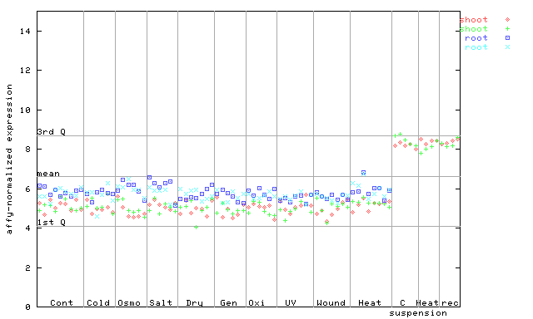Click the '1st Q' quartile line label
The image size is (533, 319).
pos(51,222)
